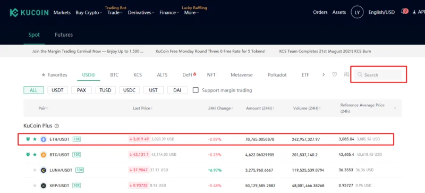Open the column settings sliders icon
Viewport: 425px width, 193px height.
pos(346,74)
